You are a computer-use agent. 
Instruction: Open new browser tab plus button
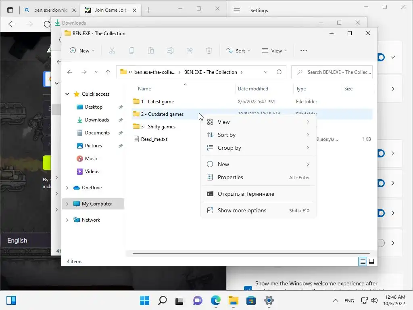pyautogui.click(x=148, y=10)
